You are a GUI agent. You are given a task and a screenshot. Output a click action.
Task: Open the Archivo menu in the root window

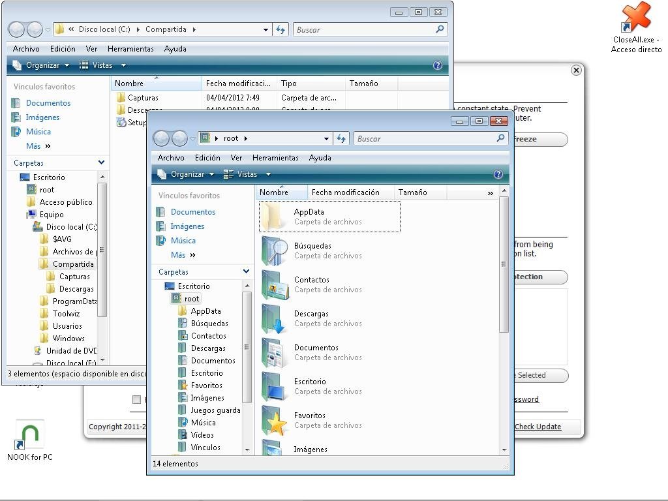(171, 158)
